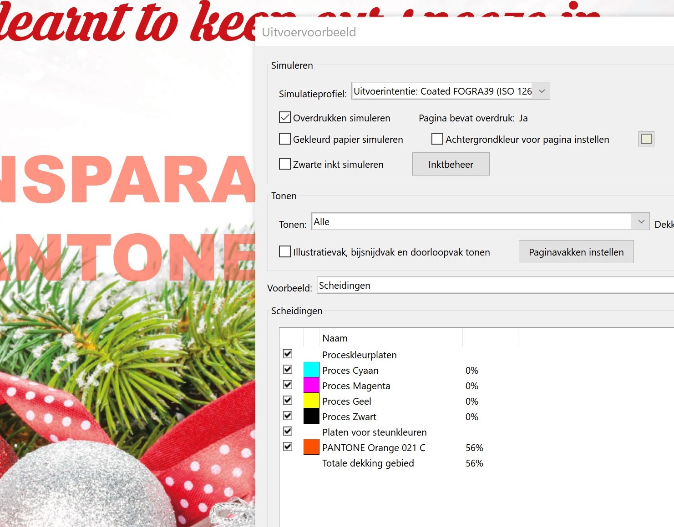Select the Proces Zwart row label
Screen dimensions: 674x527
[350, 417]
